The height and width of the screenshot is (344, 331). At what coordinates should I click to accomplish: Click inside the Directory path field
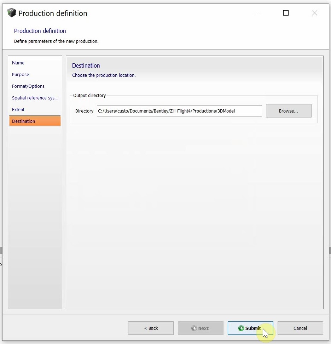tap(179, 111)
